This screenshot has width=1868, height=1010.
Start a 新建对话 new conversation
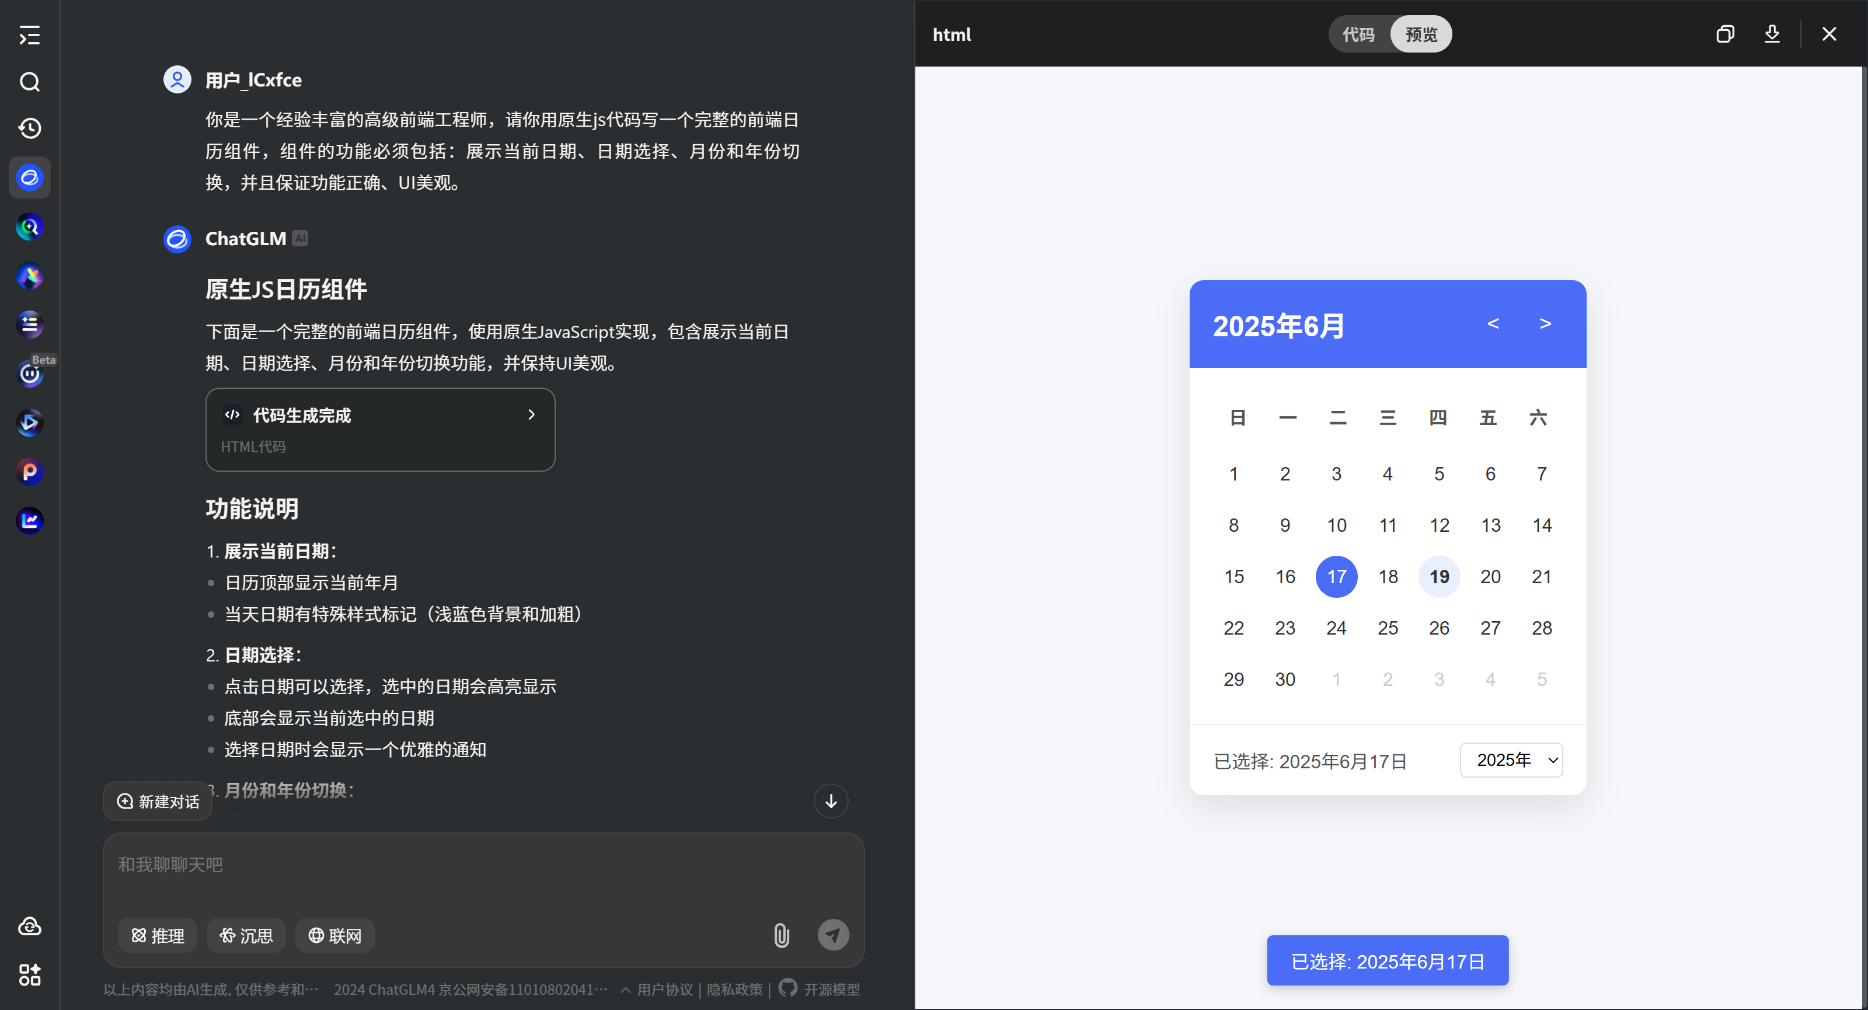tap(158, 801)
